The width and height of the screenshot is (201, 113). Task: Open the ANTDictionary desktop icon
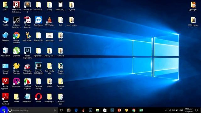point(50,21)
